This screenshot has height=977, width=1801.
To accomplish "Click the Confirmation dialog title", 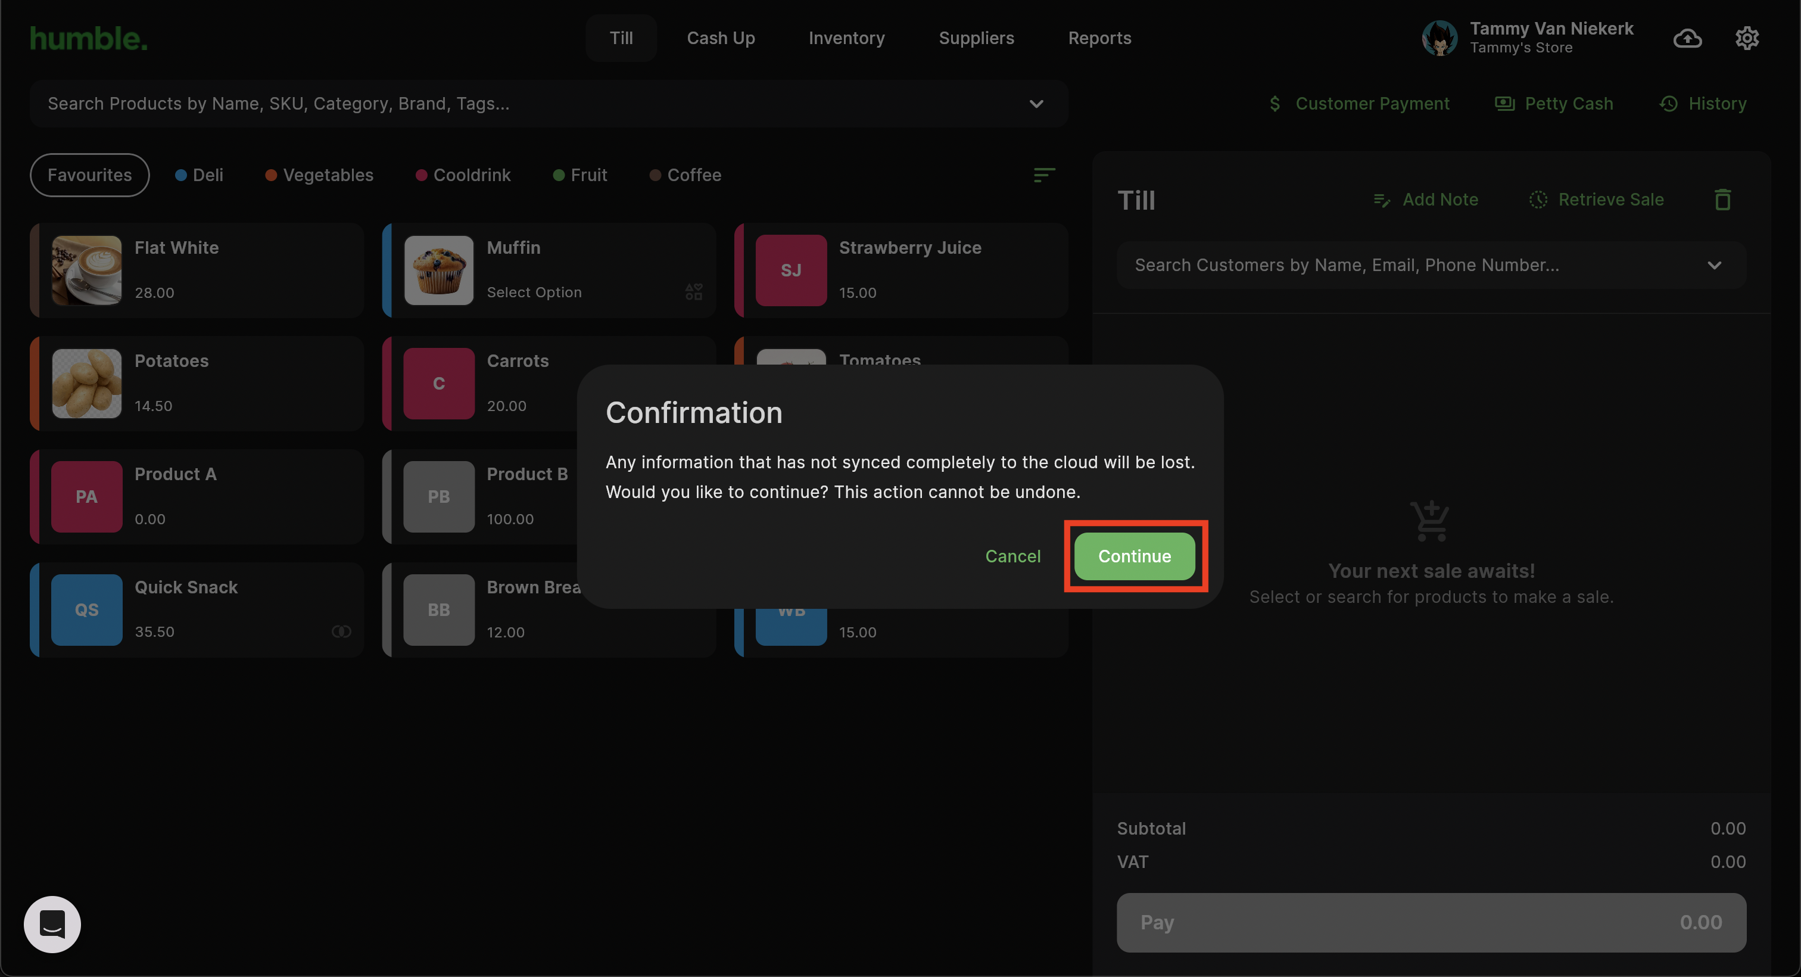I will click(x=694, y=413).
